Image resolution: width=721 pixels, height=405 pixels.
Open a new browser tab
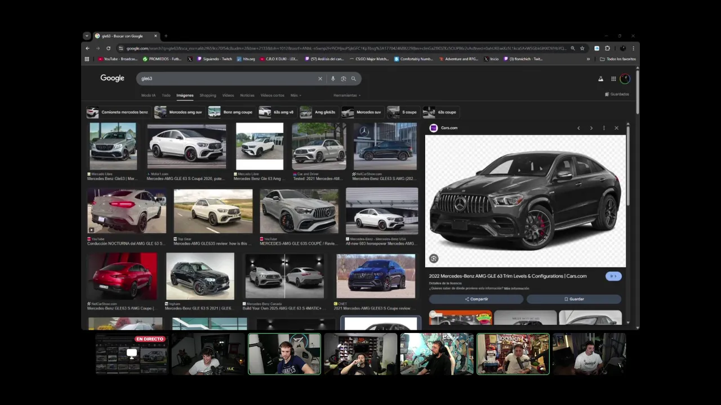[x=166, y=36]
